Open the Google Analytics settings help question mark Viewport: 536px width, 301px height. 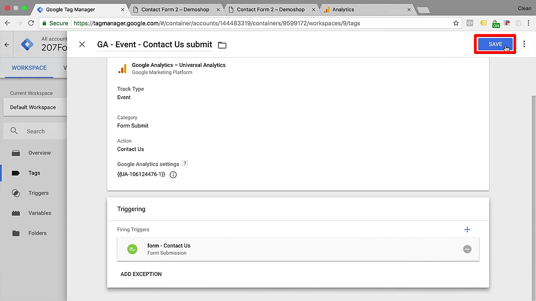coord(184,164)
